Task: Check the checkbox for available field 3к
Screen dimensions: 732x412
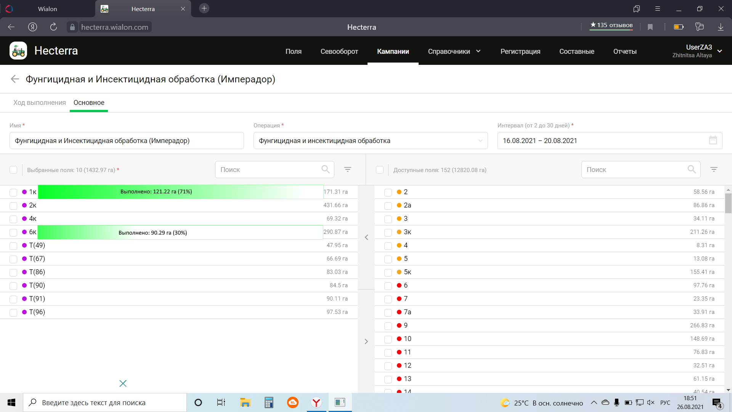Action: click(388, 232)
